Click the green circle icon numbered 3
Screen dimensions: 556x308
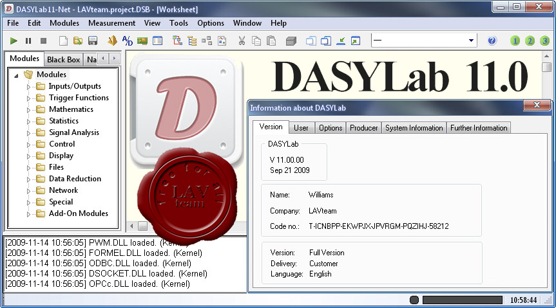pyautogui.click(x=544, y=41)
